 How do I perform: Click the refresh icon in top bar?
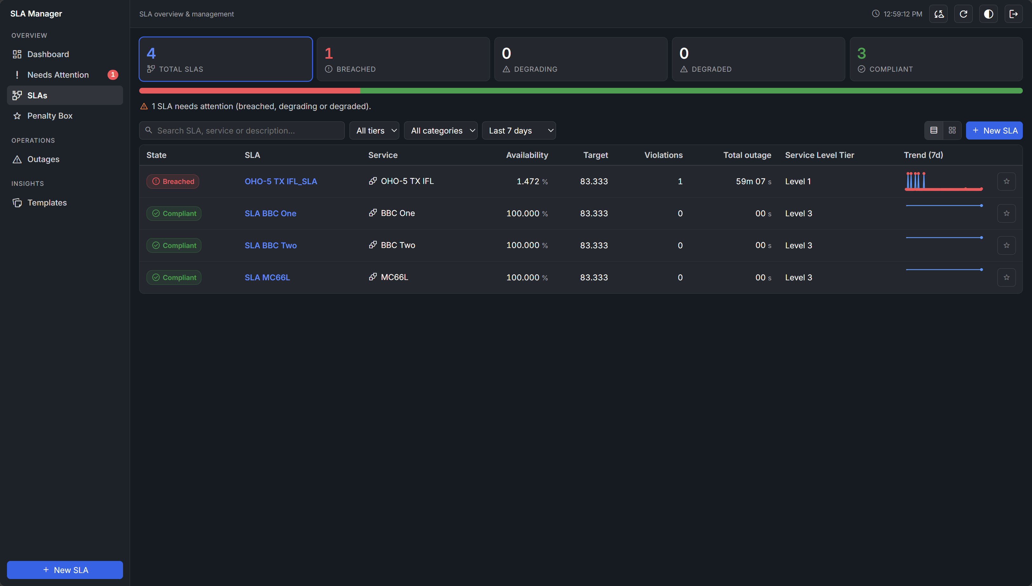963,14
